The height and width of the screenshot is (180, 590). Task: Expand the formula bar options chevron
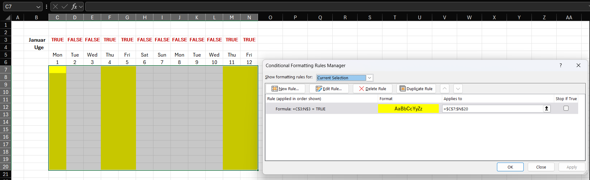[81, 7]
